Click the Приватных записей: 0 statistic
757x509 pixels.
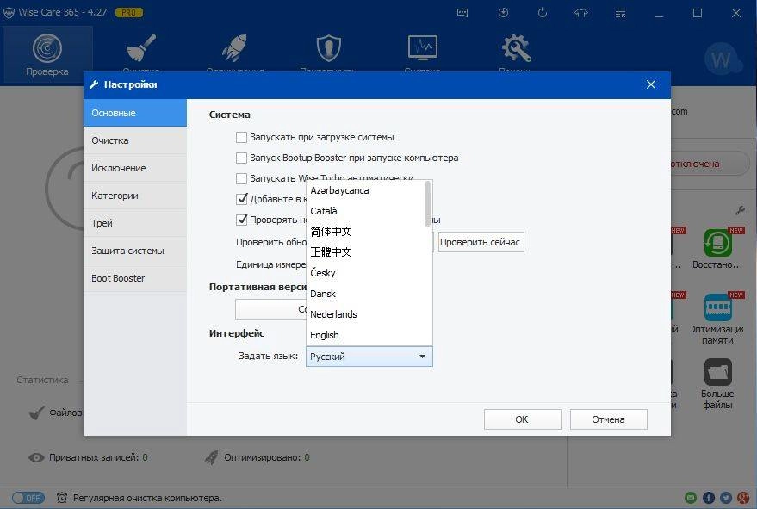click(98, 457)
